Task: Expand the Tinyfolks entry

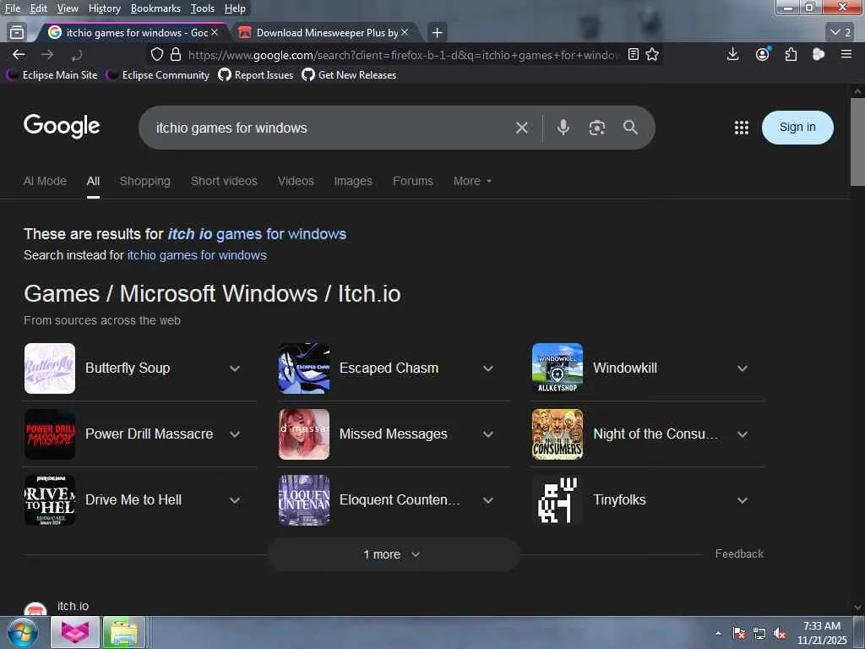Action: [743, 500]
